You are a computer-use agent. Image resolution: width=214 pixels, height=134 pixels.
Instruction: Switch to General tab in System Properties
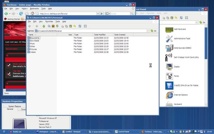(x=10, y=109)
